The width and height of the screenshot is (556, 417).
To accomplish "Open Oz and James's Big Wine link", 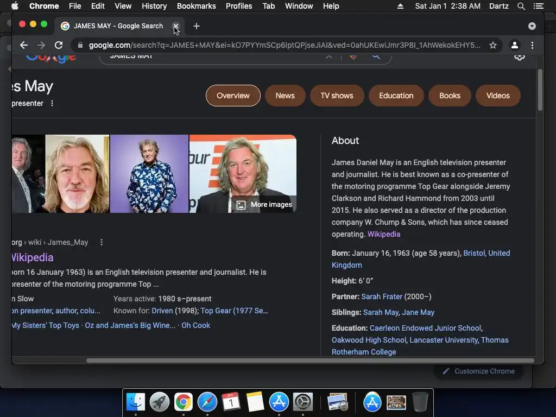I will (x=130, y=325).
